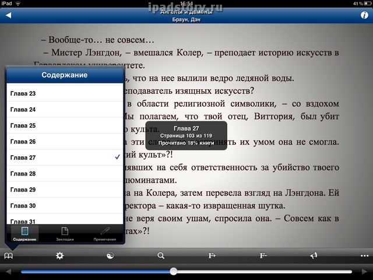Open more options ellipsis icon

(364, 256)
